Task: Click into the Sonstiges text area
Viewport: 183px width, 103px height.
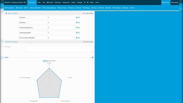Action: pos(59,49)
